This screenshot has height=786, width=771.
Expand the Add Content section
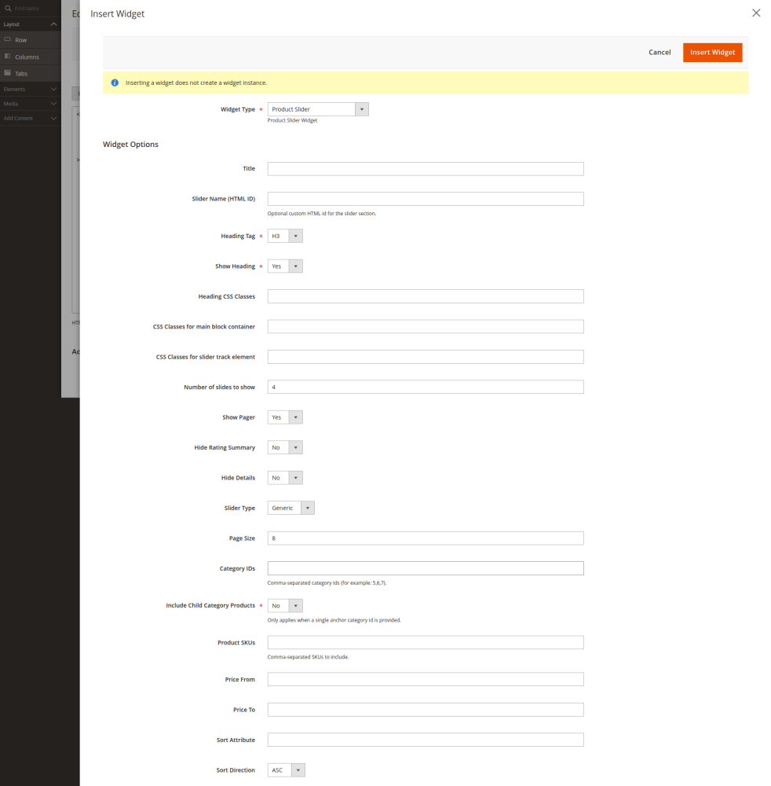coord(53,119)
